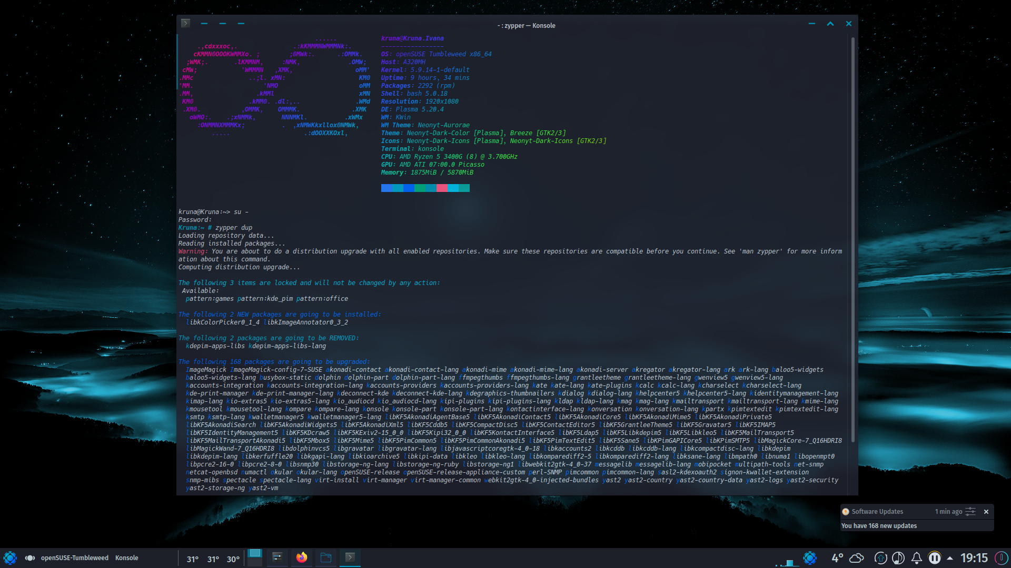Open the Konsole global menu in panel
This screenshot has height=568, width=1011.
(x=127, y=558)
